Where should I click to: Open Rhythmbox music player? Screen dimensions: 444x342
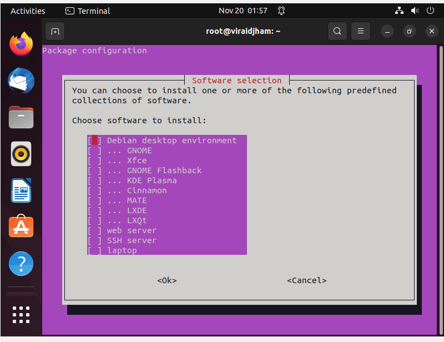pyautogui.click(x=21, y=154)
